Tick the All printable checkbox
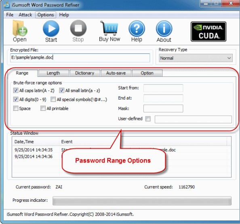240x224 pixels. (x=43, y=108)
